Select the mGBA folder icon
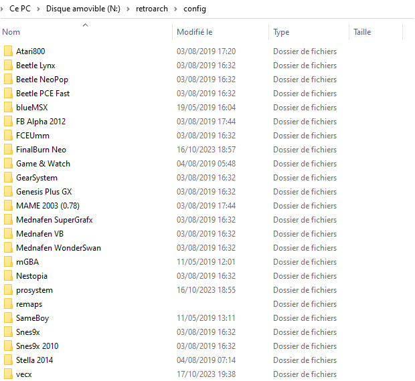The width and height of the screenshot is (415, 381). tap(8, 262)
